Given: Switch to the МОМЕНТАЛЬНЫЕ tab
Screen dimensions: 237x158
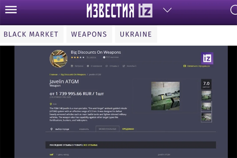Looking at the screenshot, I should [x=107, y=129].
